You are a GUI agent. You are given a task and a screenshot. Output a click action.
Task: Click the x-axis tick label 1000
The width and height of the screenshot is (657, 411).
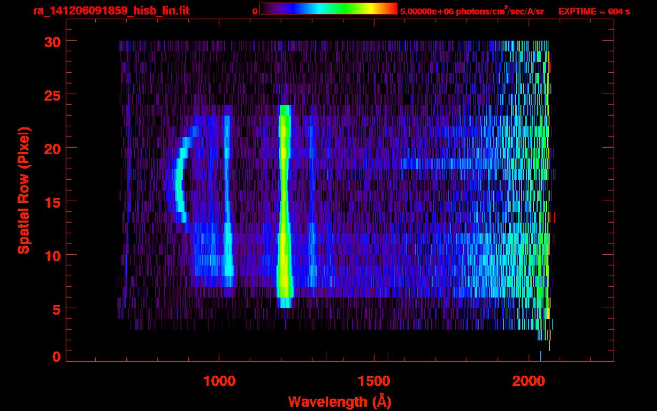tap(219, 381)
